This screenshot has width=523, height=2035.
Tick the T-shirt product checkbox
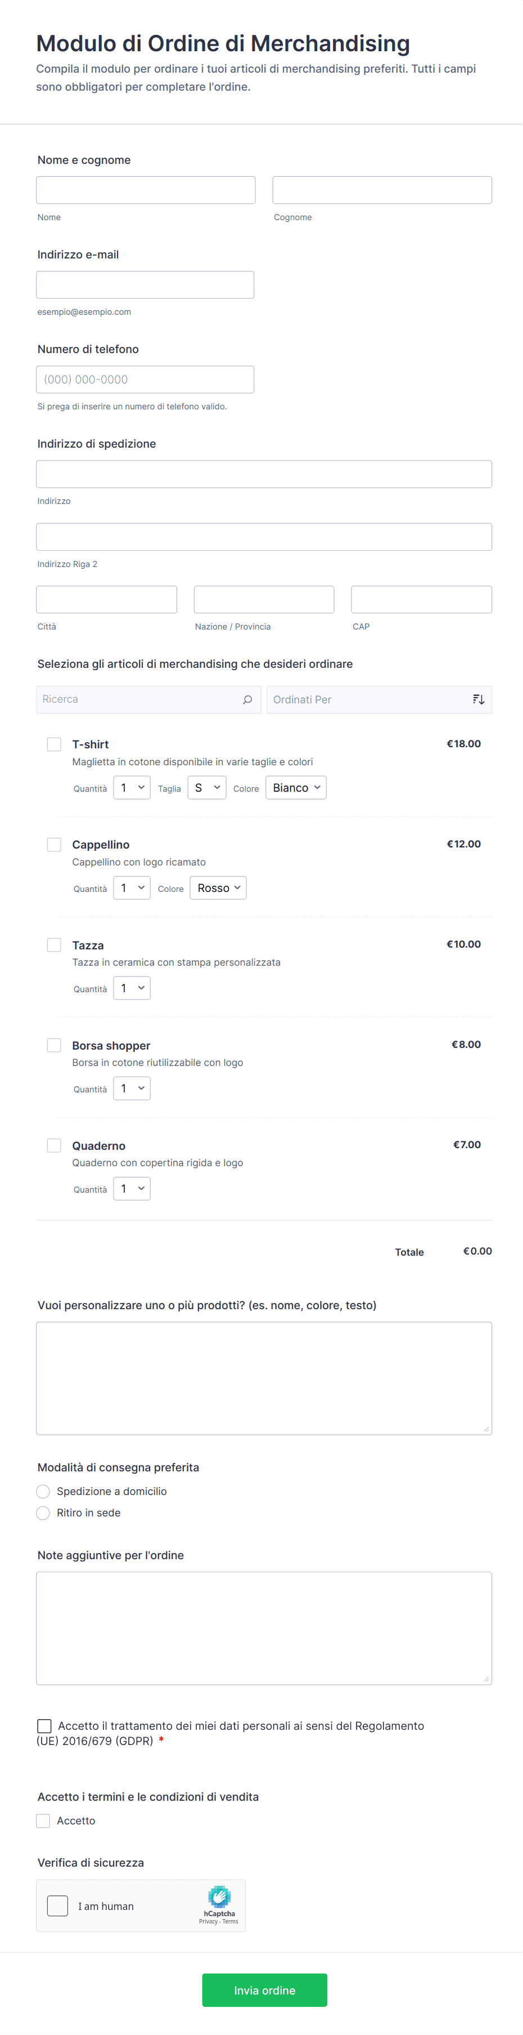[55, 744]
